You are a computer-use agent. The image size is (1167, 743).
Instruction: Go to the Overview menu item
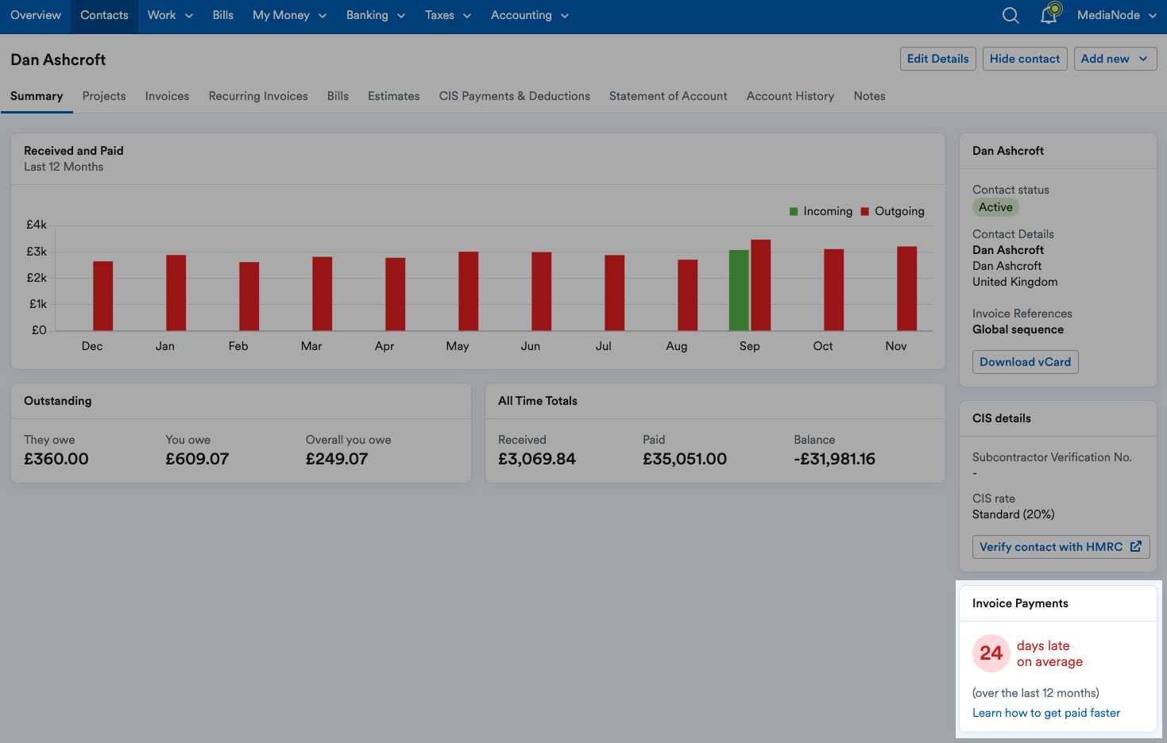point(36,15)
